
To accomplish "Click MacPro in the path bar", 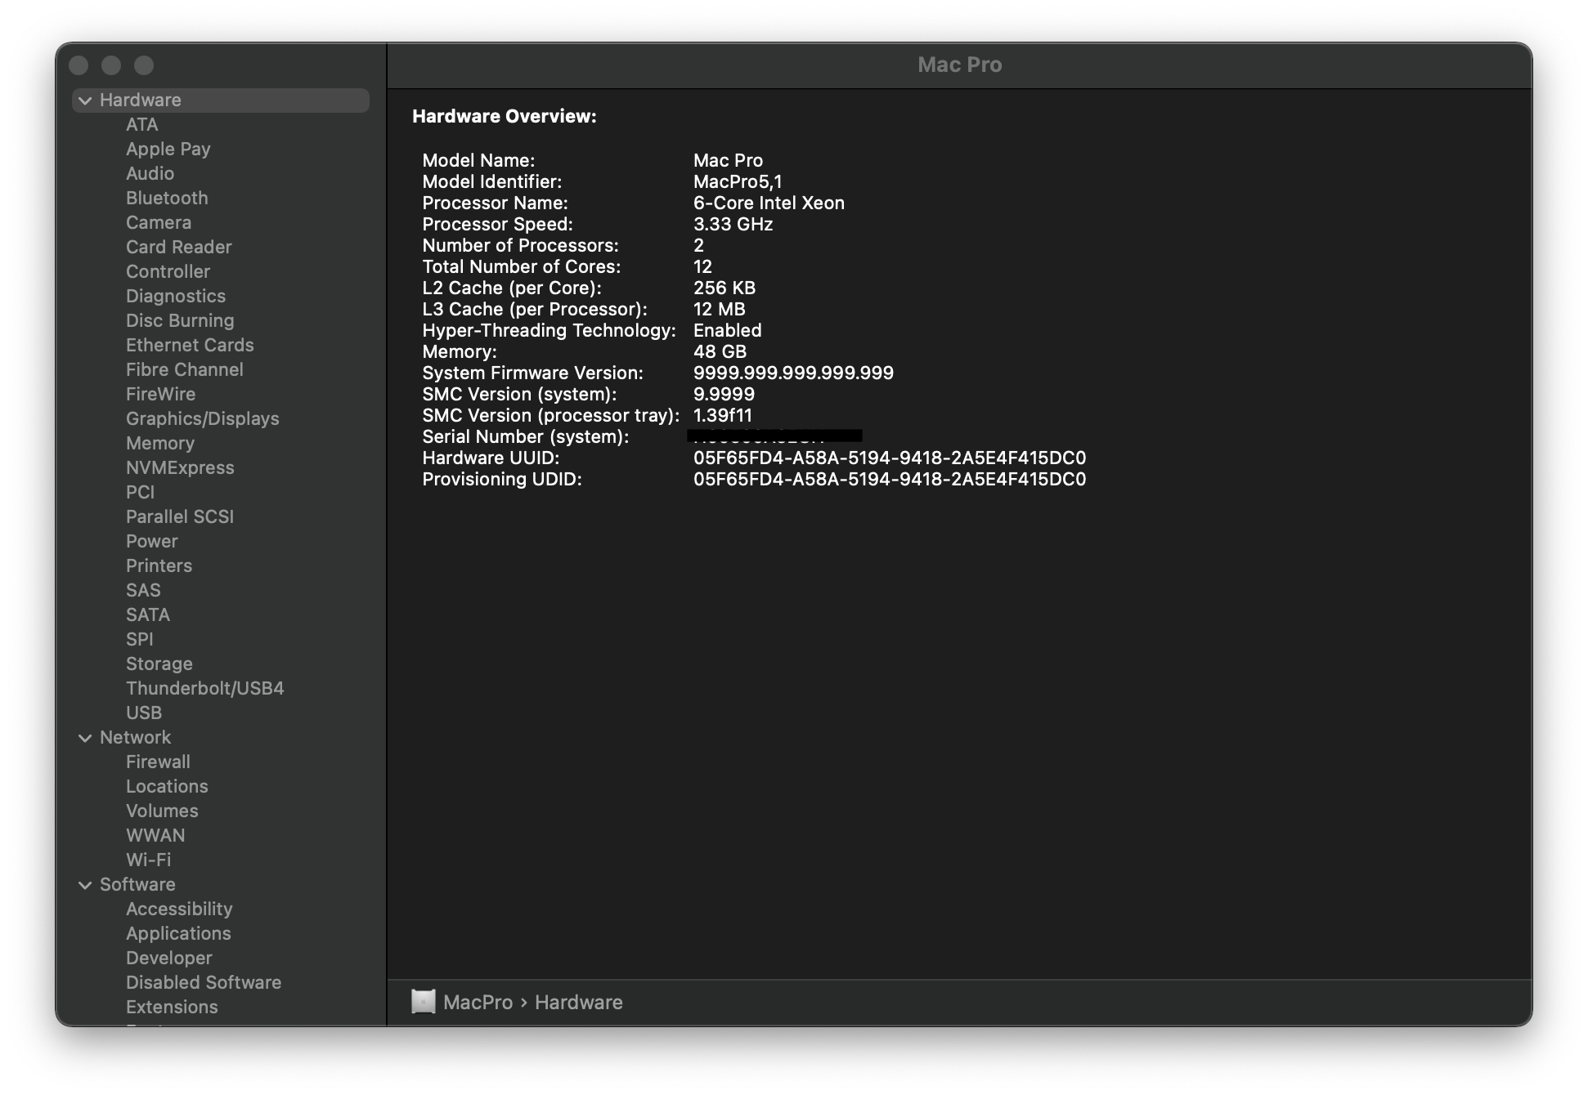I will tap(478, 1002).
